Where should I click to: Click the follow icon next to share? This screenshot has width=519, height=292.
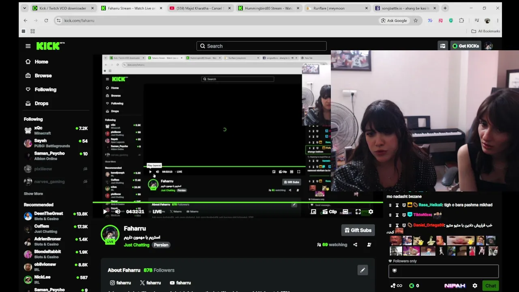tap(369, 245)
